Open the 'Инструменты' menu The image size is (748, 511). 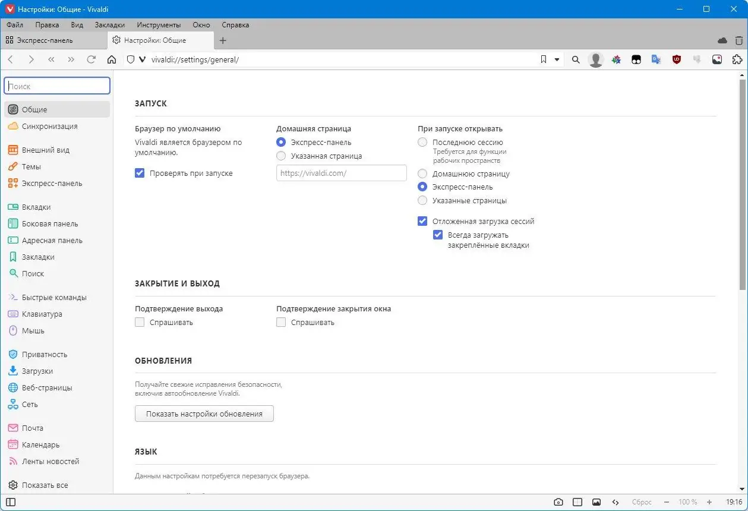[159, 25]
